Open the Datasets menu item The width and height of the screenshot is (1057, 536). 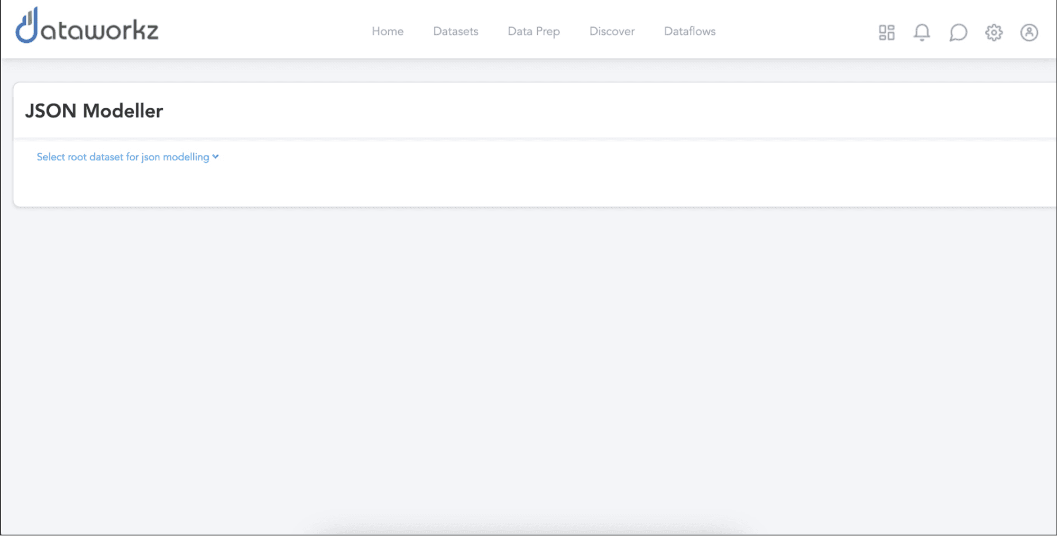(455, 31)
